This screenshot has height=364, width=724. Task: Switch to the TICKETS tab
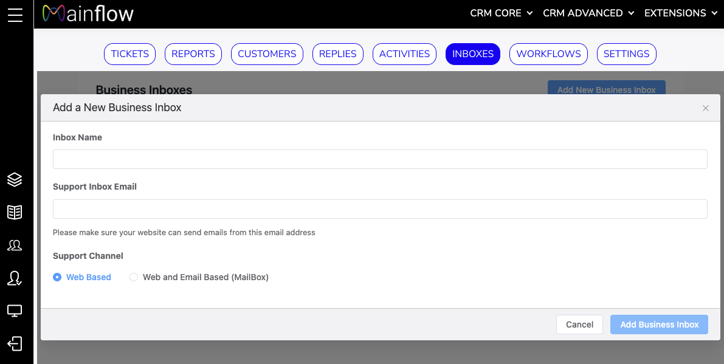[129, 53]
